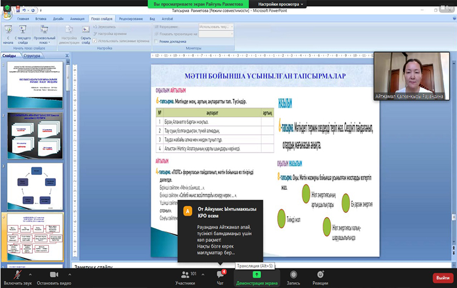Expand video options arrow beside camera
The width and height of the screenshot is (457, 288).
point(76,274)
